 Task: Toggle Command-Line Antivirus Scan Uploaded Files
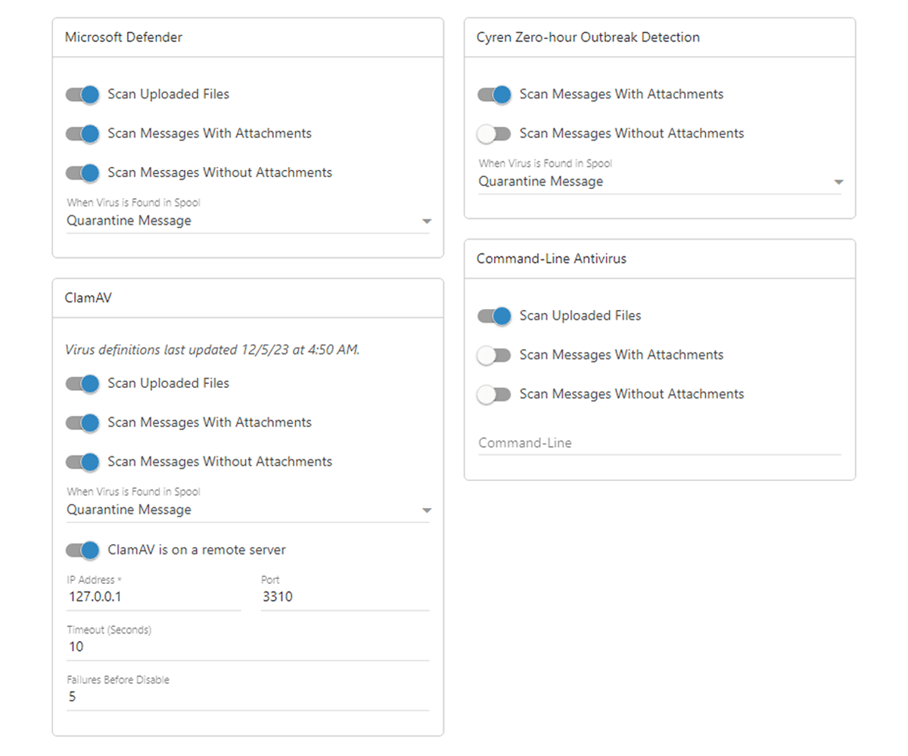(494, 316)
